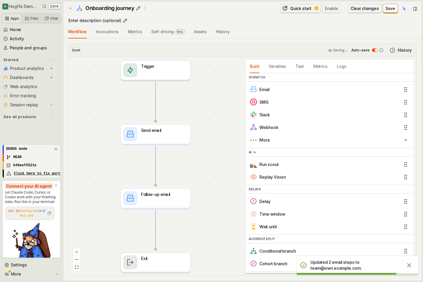The height and width of the screenshot is (282, 423).
Task: Expand the More dispatch options
Action: pos(330,140)
